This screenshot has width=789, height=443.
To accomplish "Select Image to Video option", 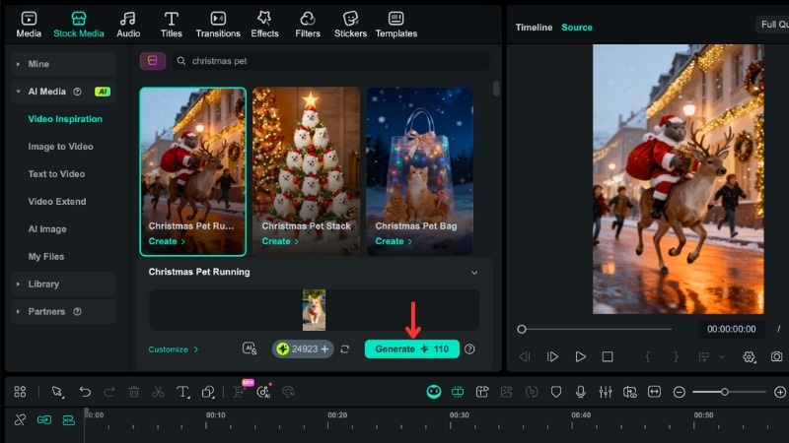I will tap(60, 147).
